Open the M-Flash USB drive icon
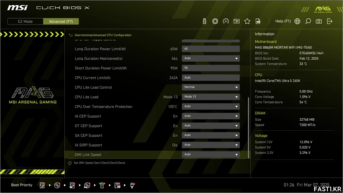The width and height of the screenshot is (343, 193). [204, 21]
